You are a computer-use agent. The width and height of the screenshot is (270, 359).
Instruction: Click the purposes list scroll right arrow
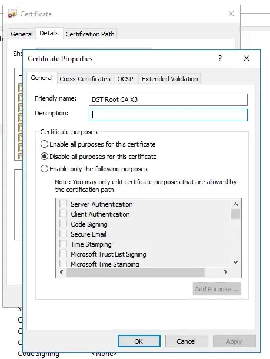(x=226, y=272)
